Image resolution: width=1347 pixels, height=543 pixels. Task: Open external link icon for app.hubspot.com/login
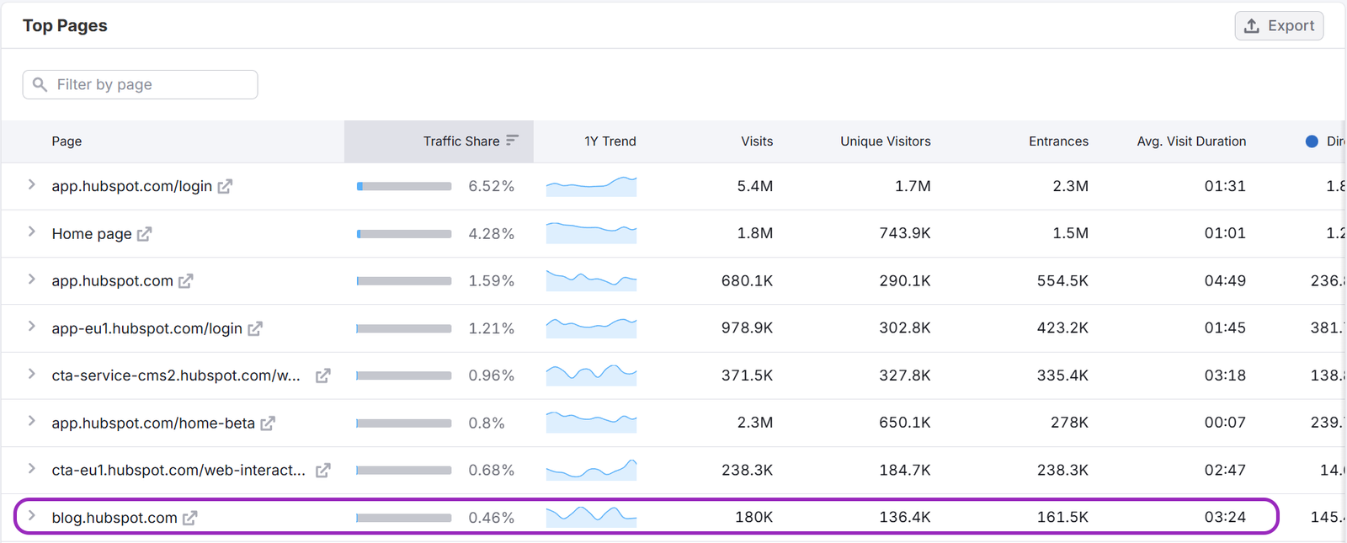pyautogui.click(x=225, y=187)
